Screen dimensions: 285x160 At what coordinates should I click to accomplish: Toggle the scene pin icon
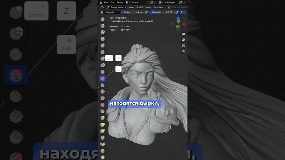click(x=147, y=2)
